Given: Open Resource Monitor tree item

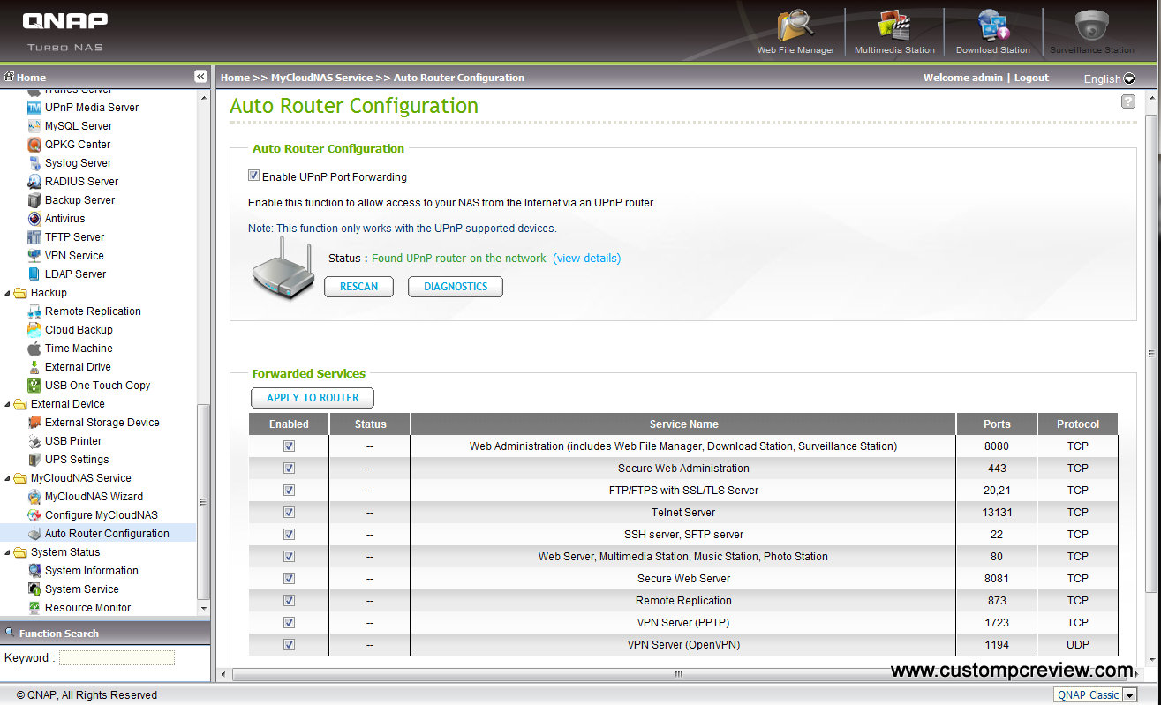Looking at the screenshot, I should tap(88, 607).
